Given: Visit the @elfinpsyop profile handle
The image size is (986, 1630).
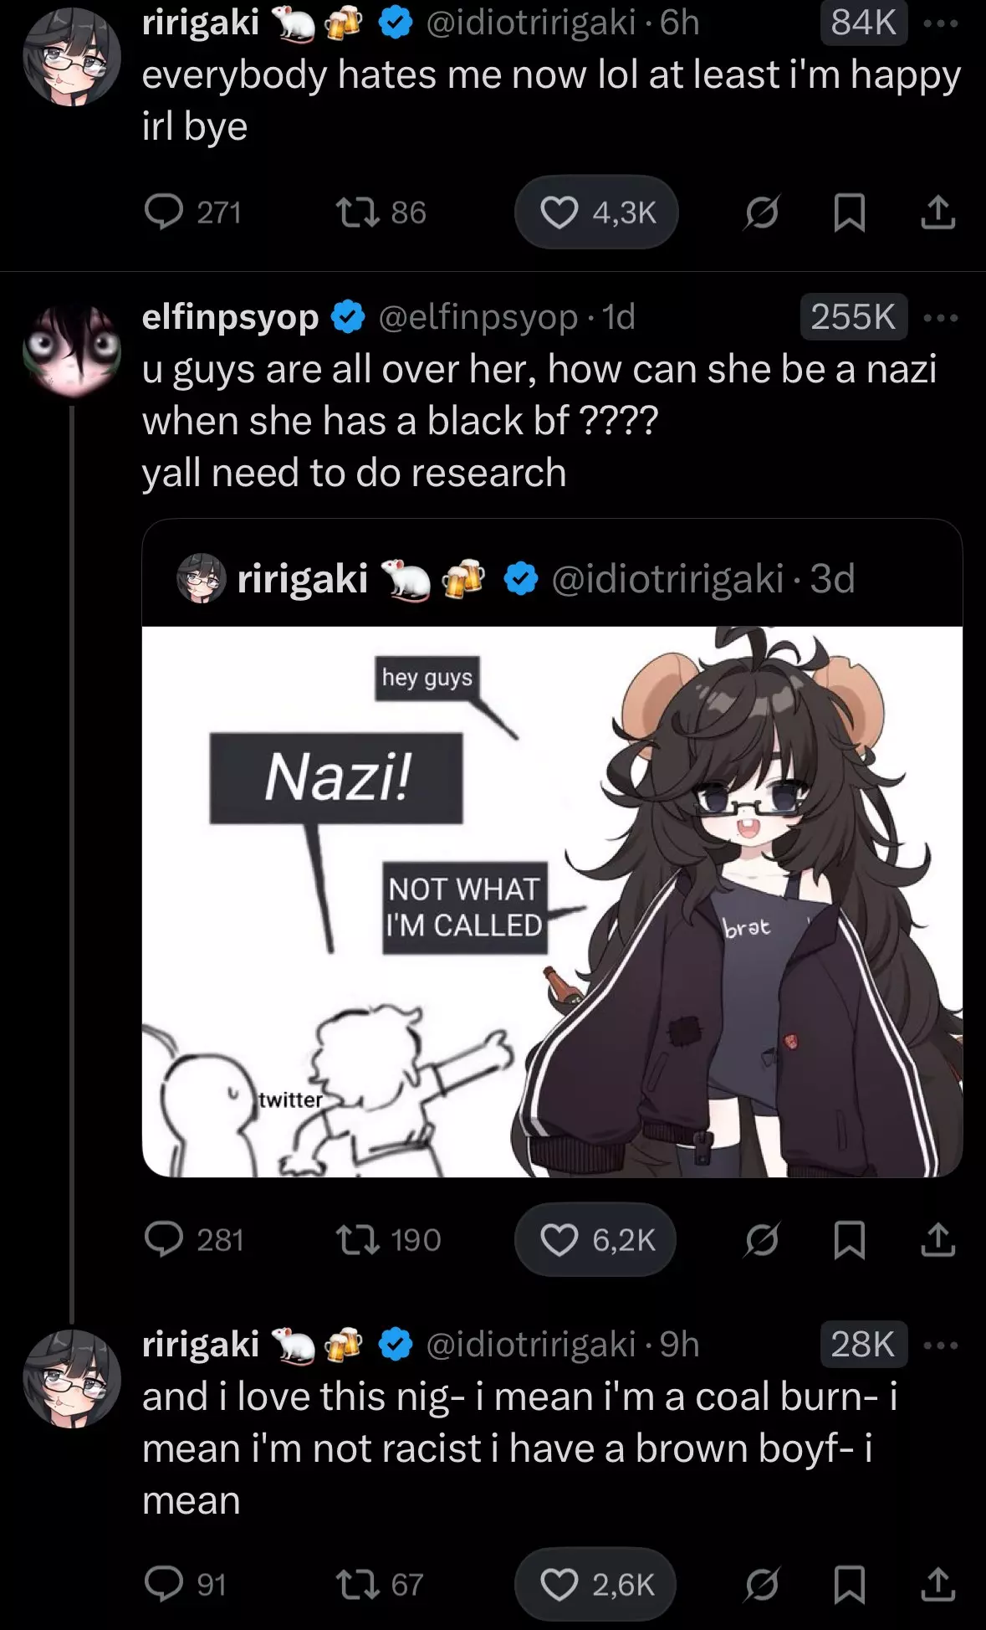Looking at the screenshot, I should tap(478, 317).
